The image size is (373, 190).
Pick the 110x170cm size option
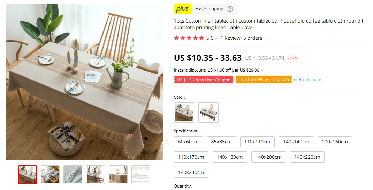(x=191, y=157)
